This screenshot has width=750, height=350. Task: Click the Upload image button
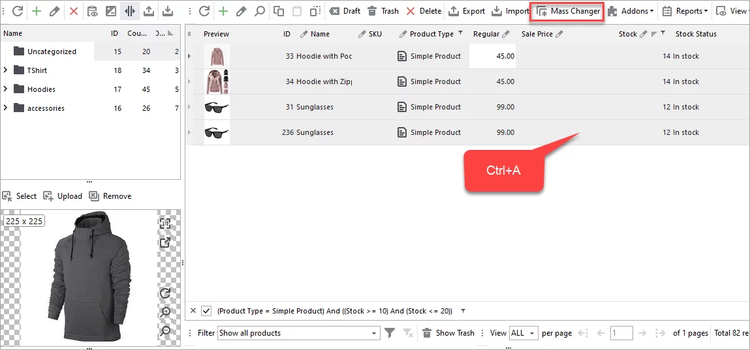pos(63,196)
